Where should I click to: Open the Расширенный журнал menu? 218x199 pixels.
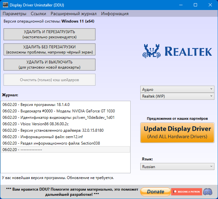74,14
